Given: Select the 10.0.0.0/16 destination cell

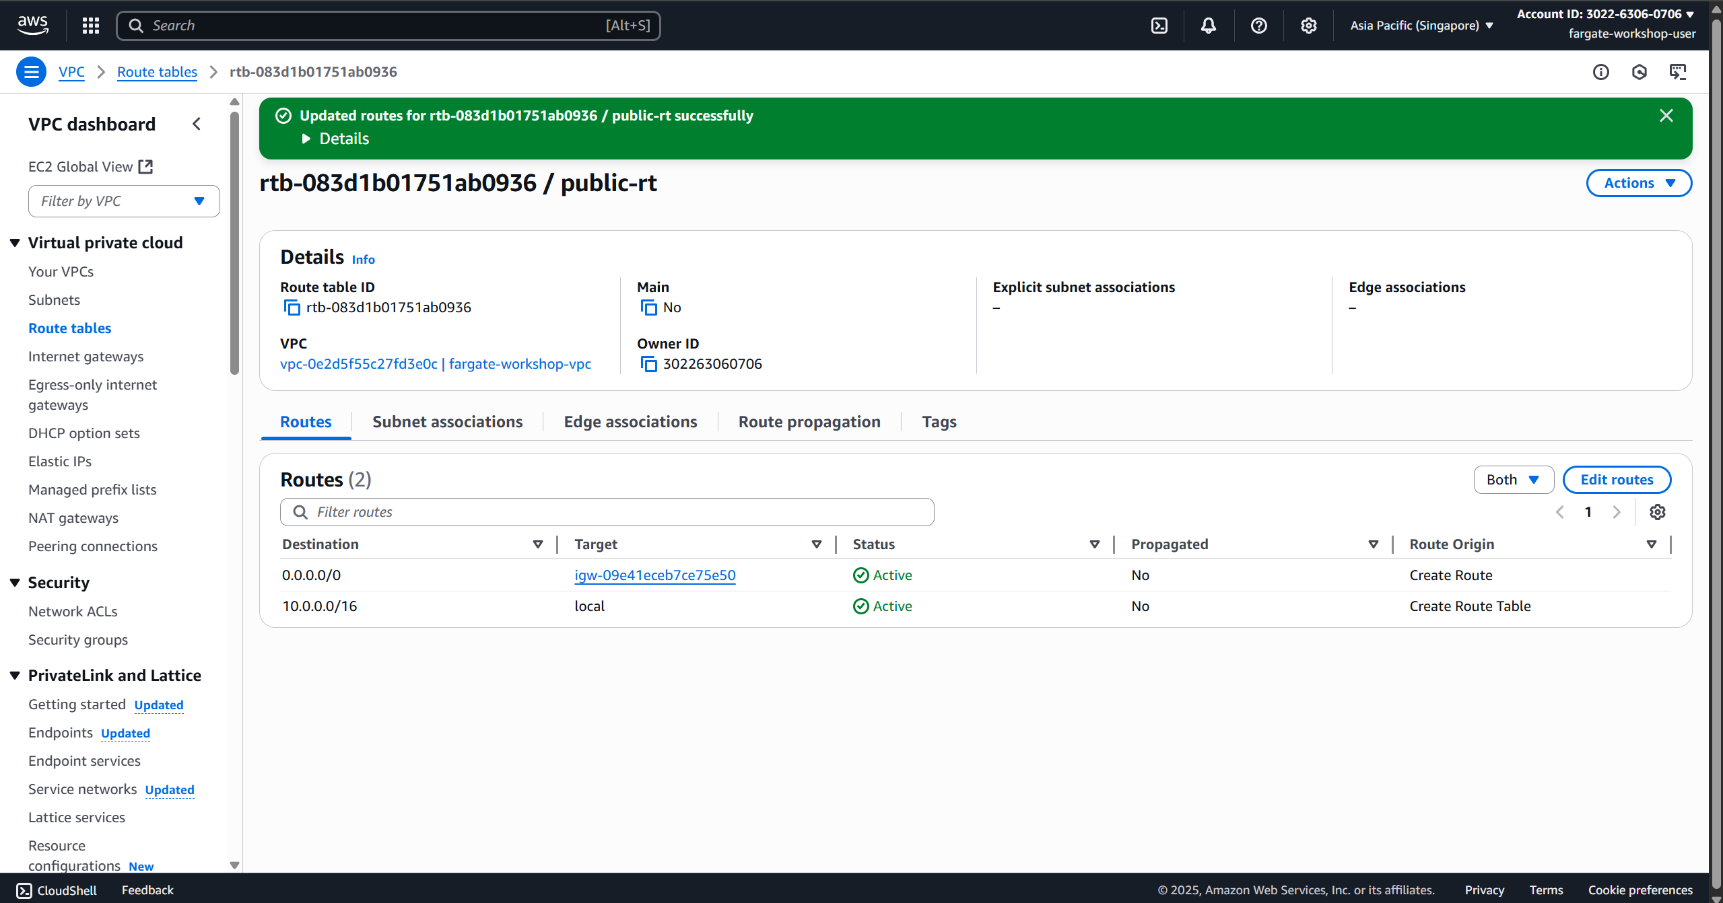Looking at the screenshot, I should (319, 606).
